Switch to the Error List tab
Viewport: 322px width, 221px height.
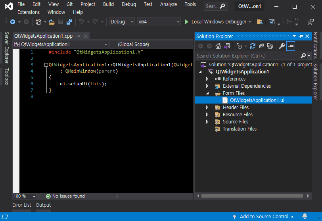point(21,205)
